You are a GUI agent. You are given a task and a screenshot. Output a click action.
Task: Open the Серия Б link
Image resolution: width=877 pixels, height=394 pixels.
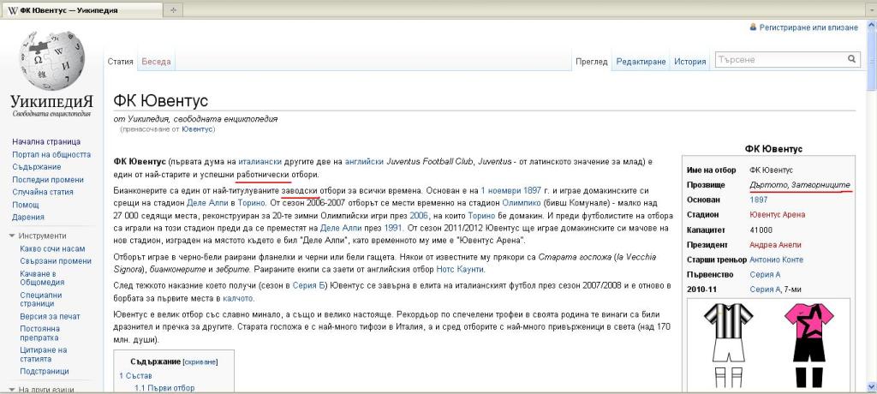pos(307,286)
